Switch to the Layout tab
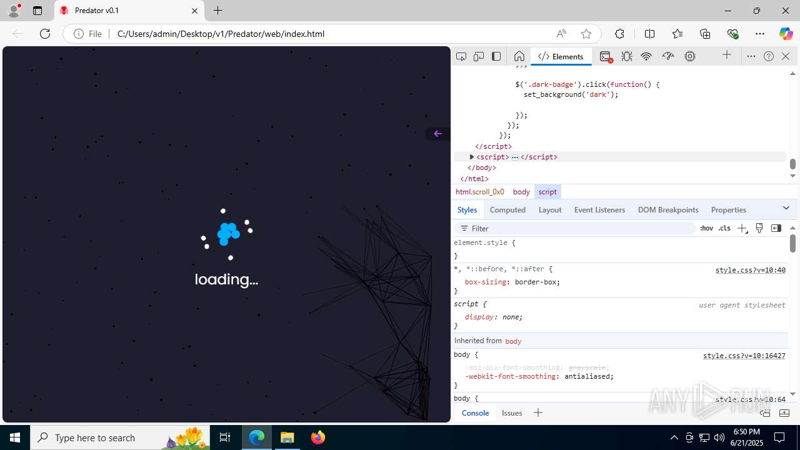 (550, 210)
